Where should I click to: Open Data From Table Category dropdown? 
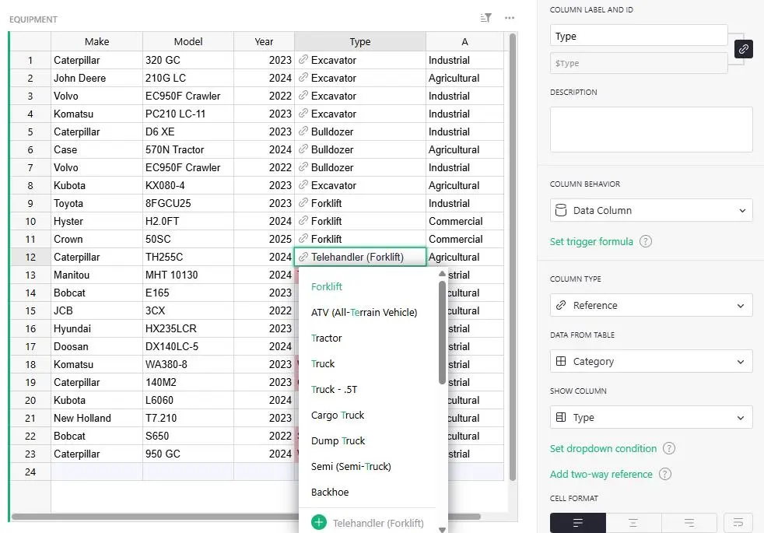coord(651,362)
